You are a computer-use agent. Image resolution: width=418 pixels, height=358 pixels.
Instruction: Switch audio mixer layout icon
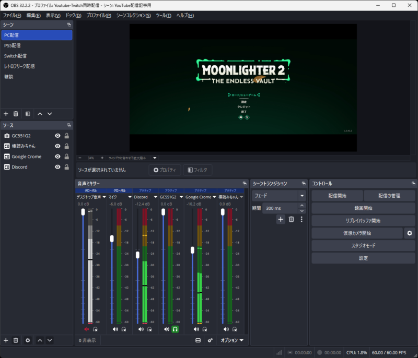click(x=198, y=340)
